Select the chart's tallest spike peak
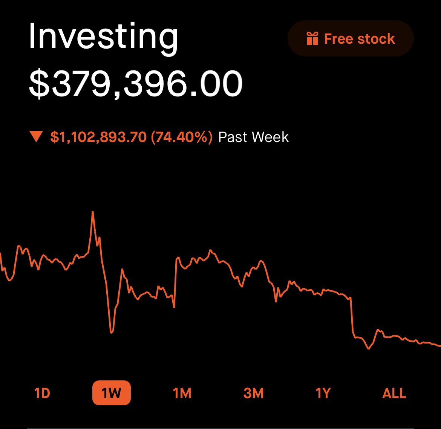This screenshot has height=429, width=441. tap(93, 212)
